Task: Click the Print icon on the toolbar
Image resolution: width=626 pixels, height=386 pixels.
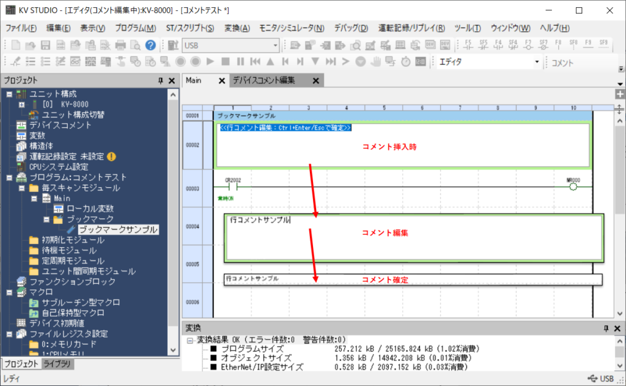Action: pyautogui.click(x=120, y=45)
